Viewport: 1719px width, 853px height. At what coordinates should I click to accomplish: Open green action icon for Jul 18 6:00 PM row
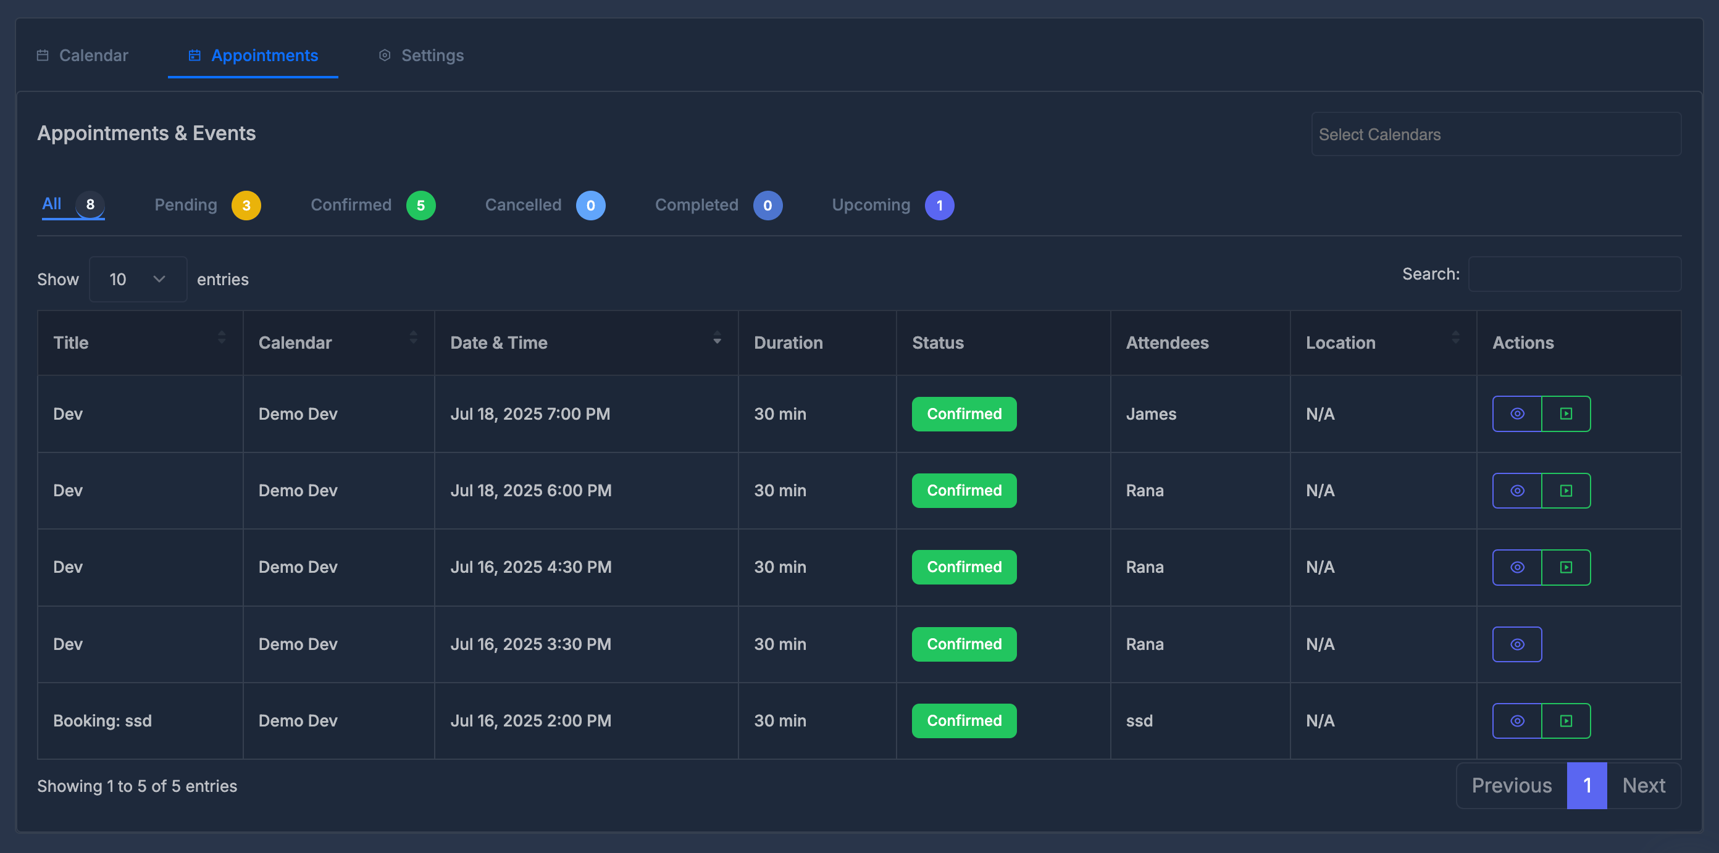pyautogui.click(x=1565, y=491)
